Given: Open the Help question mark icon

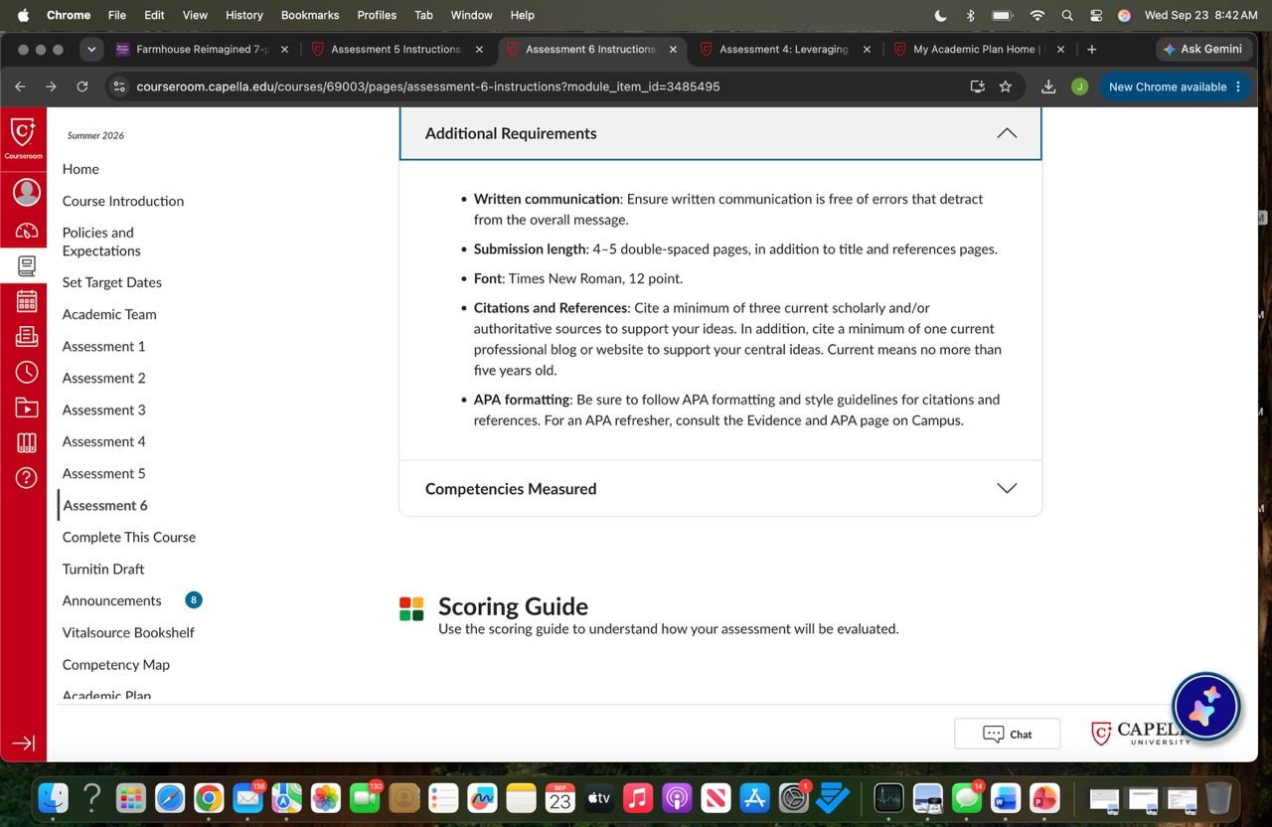Looking at the screenshot, I should point(27,477).
